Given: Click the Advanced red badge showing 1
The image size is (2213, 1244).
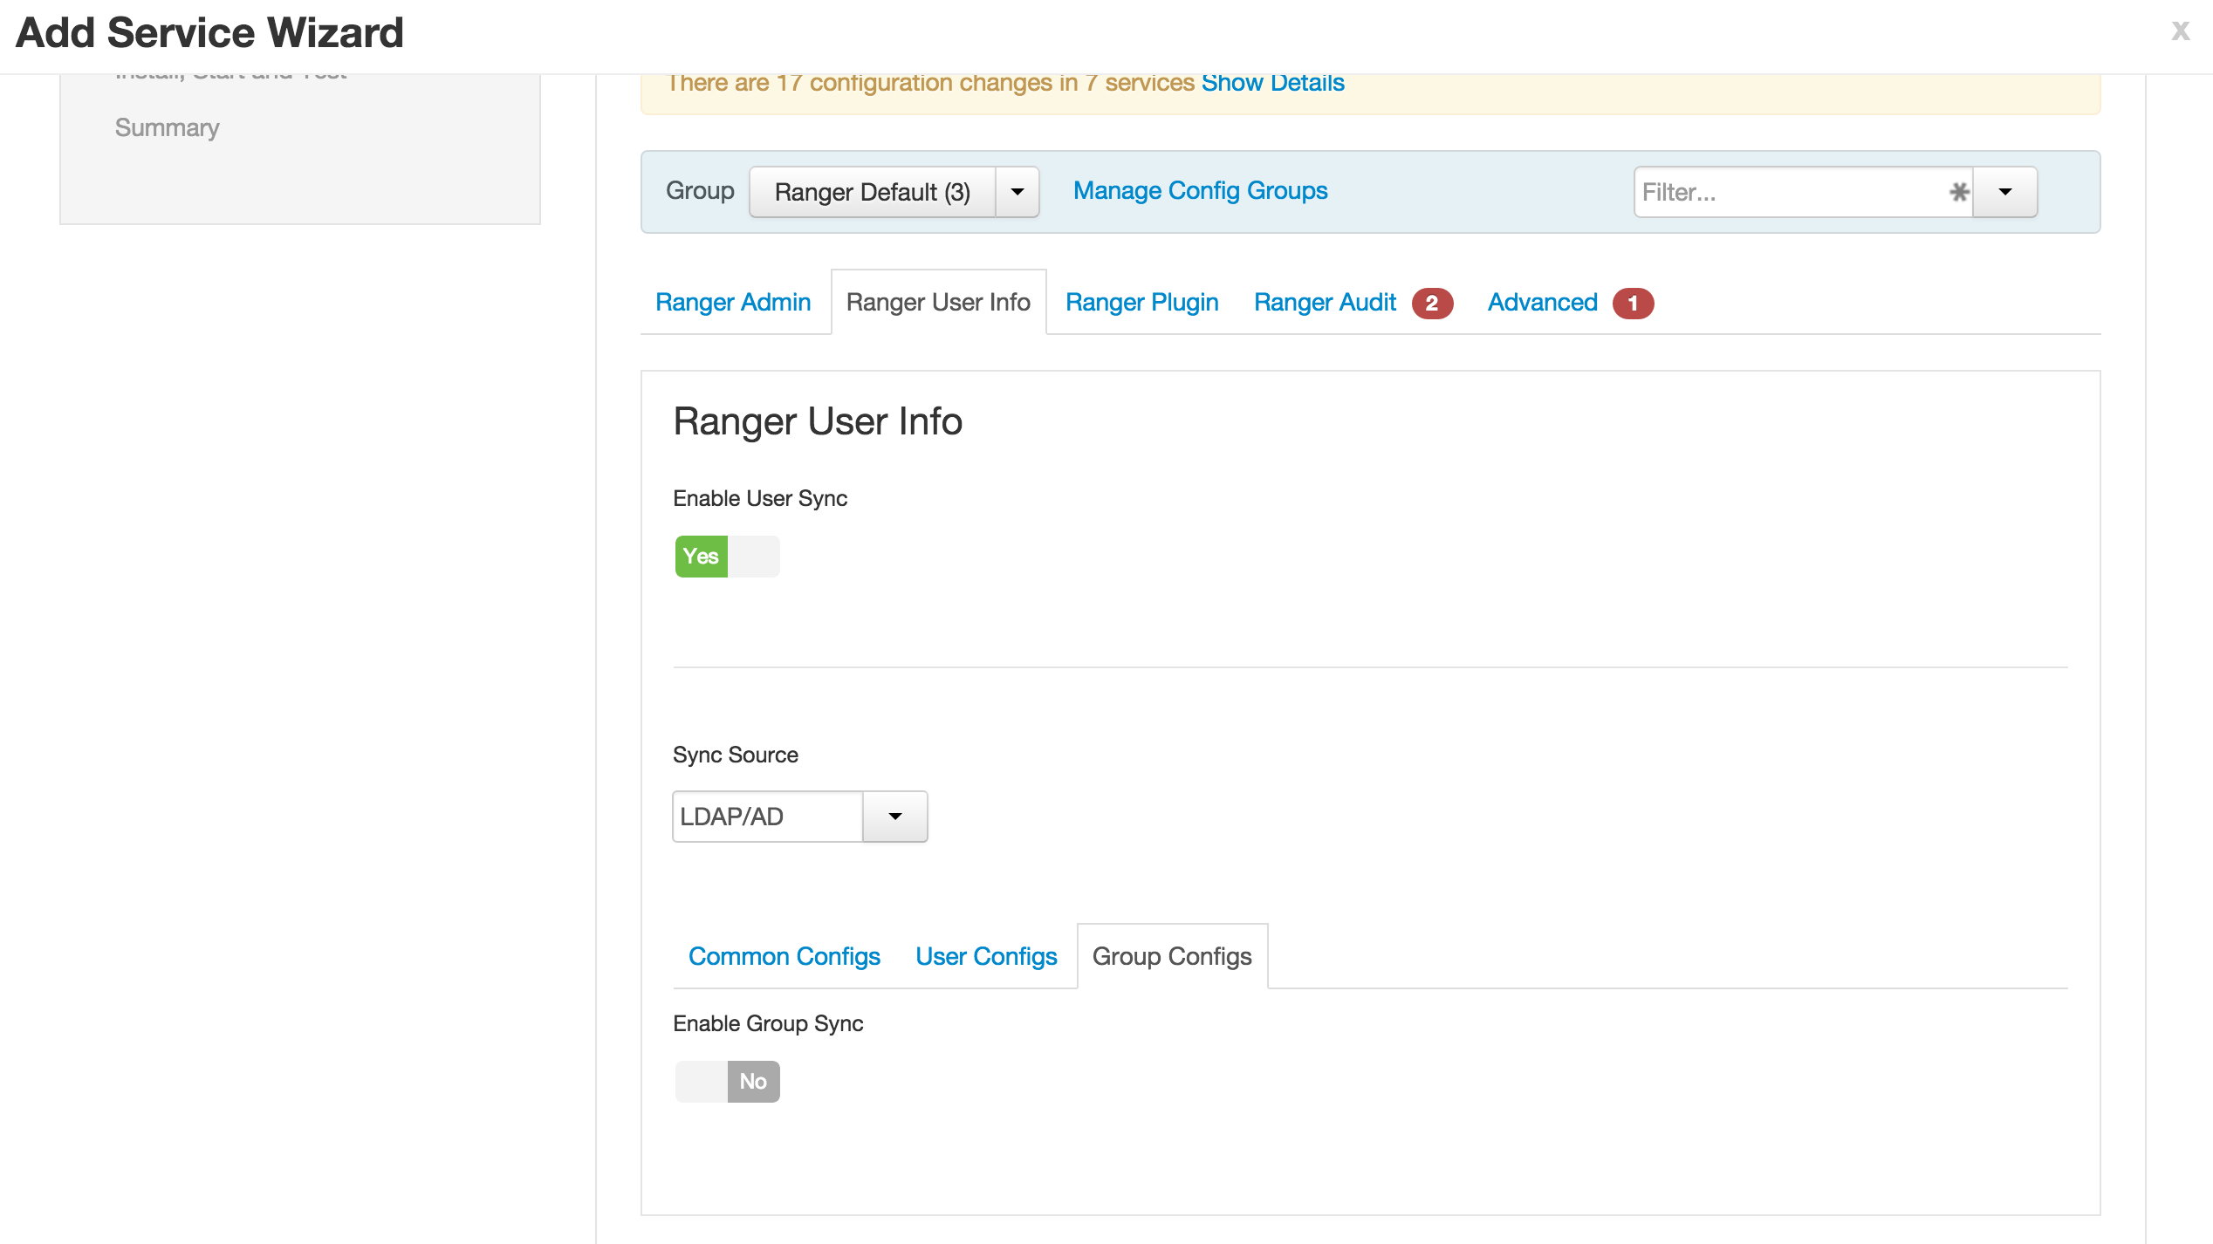Looking at the screenshot, I should [1633, 304].
